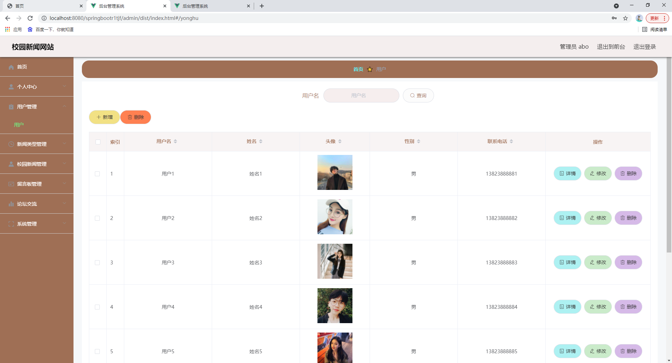This screenshot has height=363, width=672.
Task: Open 百度一下 bookmark
Action: point(51,29)
